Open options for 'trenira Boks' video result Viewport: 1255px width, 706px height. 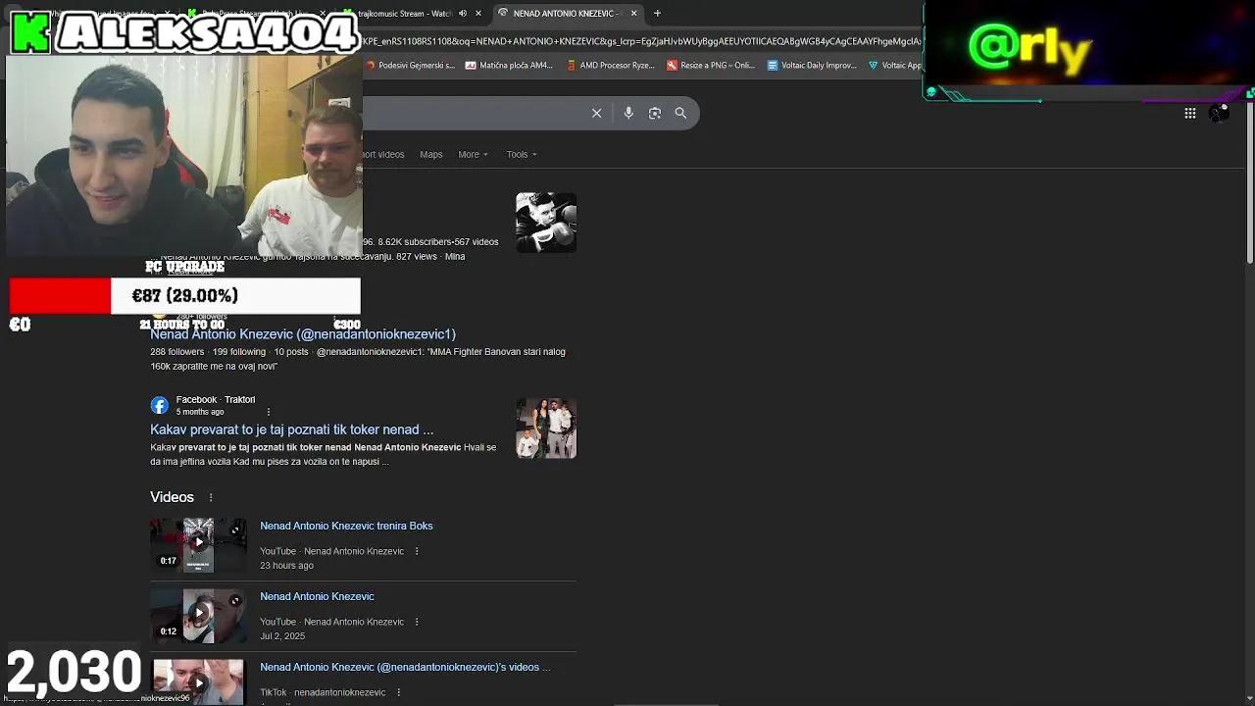coord(417,551)
